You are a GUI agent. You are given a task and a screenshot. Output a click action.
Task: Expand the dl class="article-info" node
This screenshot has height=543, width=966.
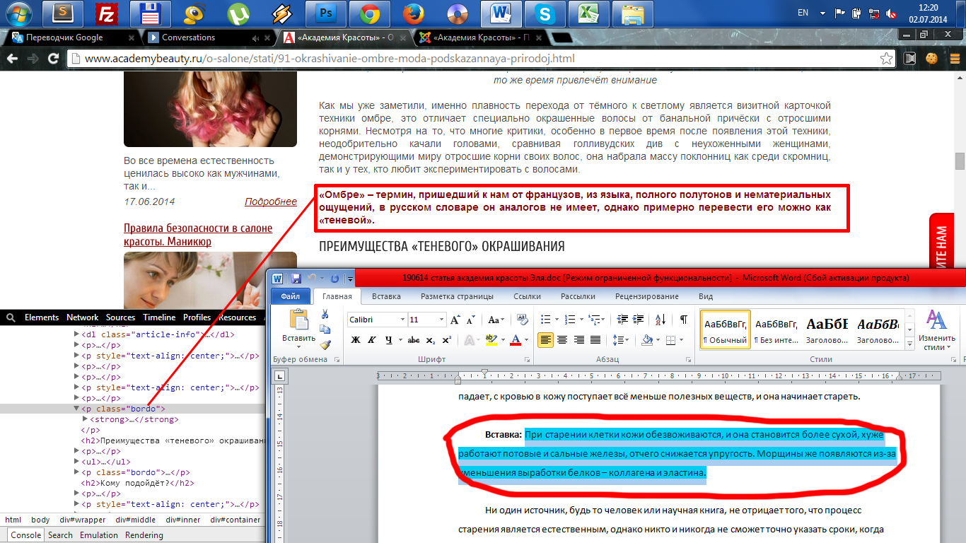pos(77,334)
